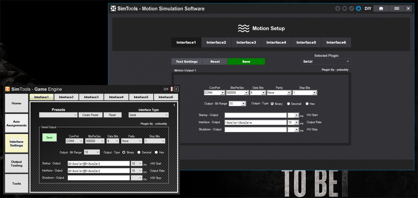Viewport: 418px width, 198px height.
Task: Click the up arrow icon in title bar
Action: [x=338, y=9]
